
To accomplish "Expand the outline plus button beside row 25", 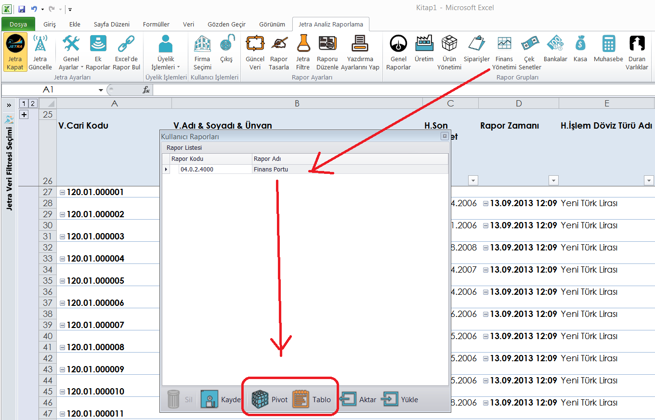I will click(24, 114).
